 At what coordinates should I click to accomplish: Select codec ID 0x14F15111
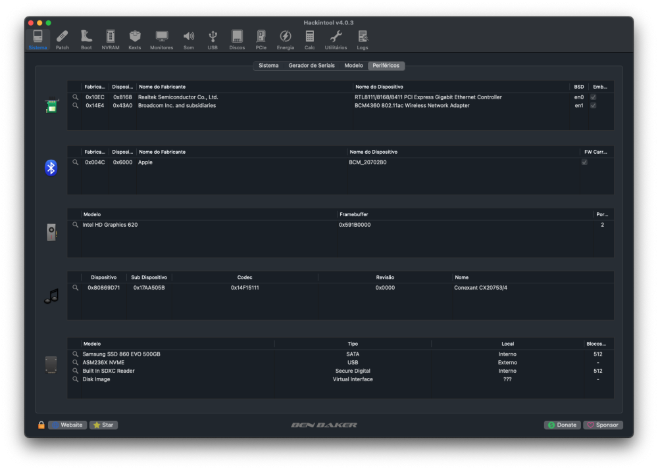tap(245, 287)
